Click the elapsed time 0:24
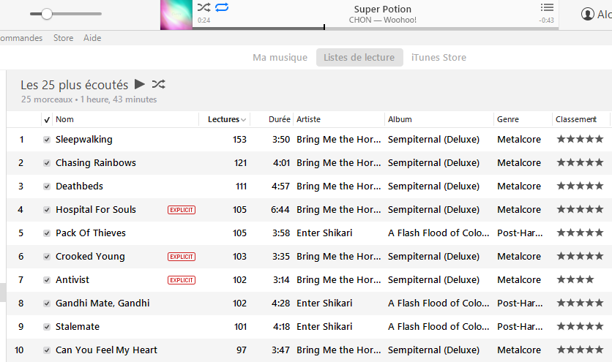The height and width of the screenshot is (362, 612). (204, 20)
